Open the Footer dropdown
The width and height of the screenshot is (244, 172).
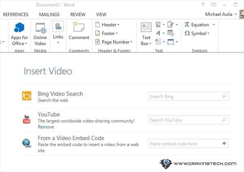(107, 33)
